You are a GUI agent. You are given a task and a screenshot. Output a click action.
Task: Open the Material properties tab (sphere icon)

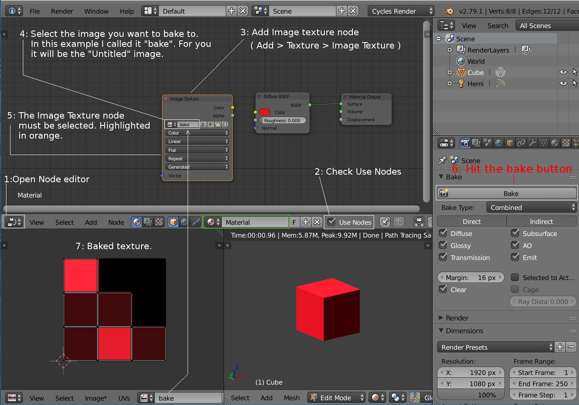click(x=555, y=143)
